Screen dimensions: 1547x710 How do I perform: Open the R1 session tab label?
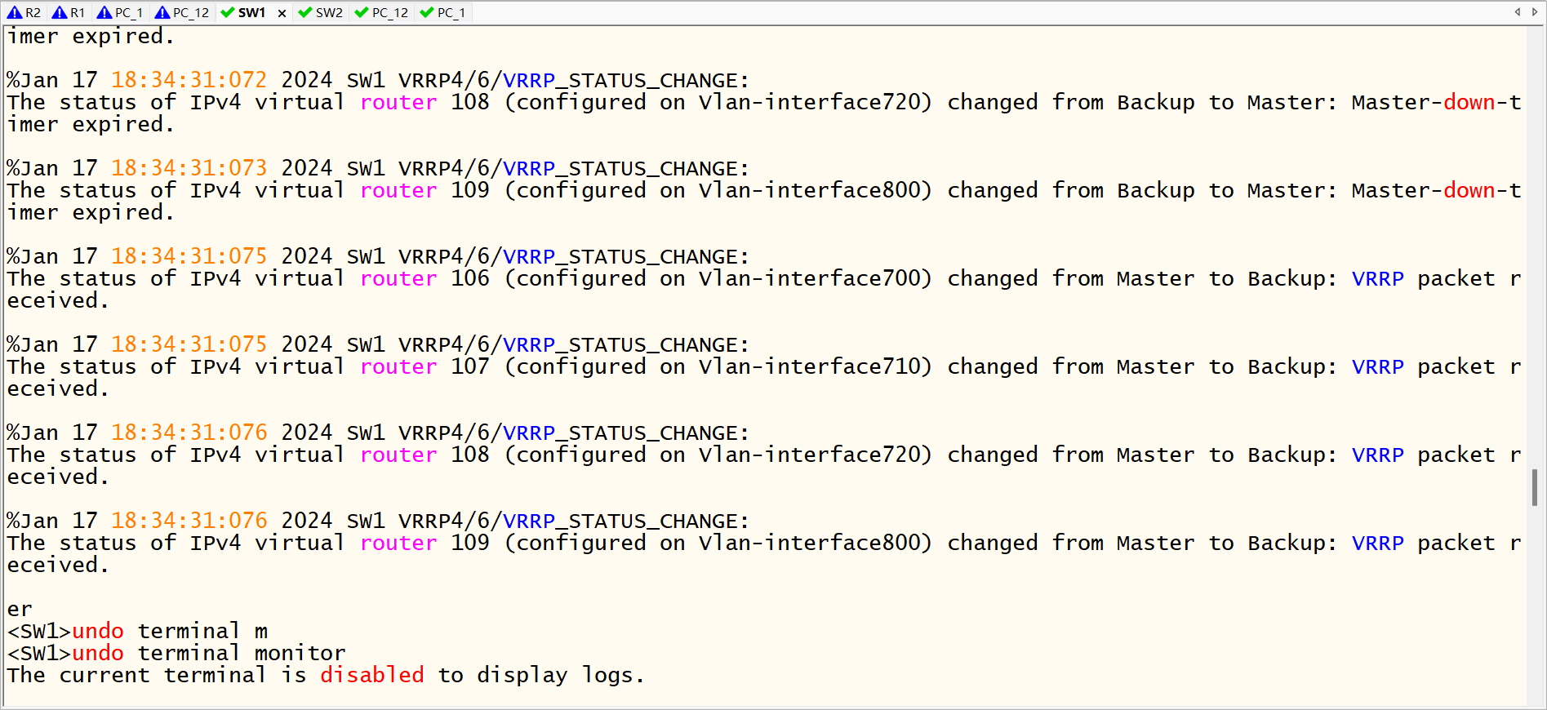coord(78,12)
